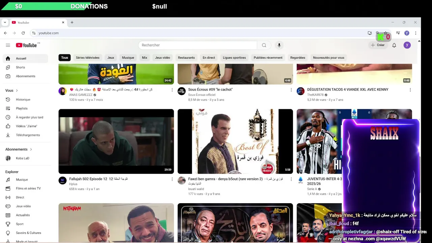
Task: Open the Koba LaD channel subscription
Action: coord(26,158)
